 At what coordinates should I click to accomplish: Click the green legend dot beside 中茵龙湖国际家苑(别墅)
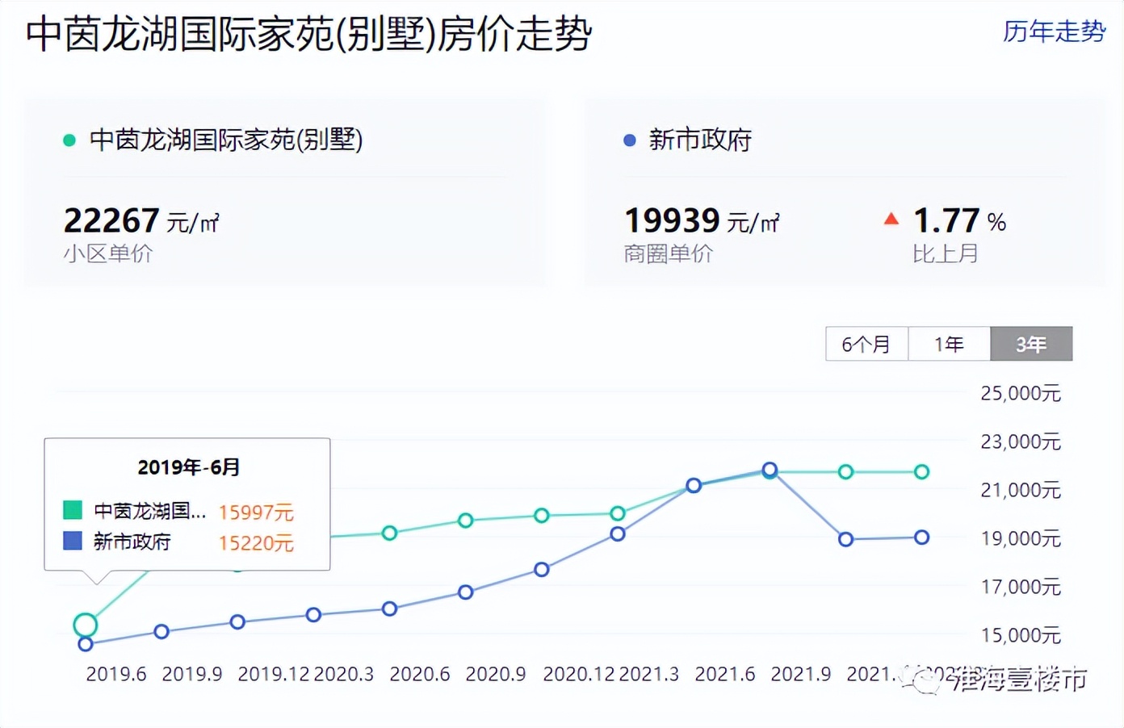point(69,140)
